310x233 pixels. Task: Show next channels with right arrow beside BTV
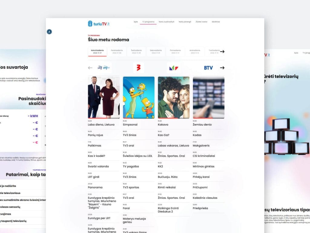[x=222, y=68]
